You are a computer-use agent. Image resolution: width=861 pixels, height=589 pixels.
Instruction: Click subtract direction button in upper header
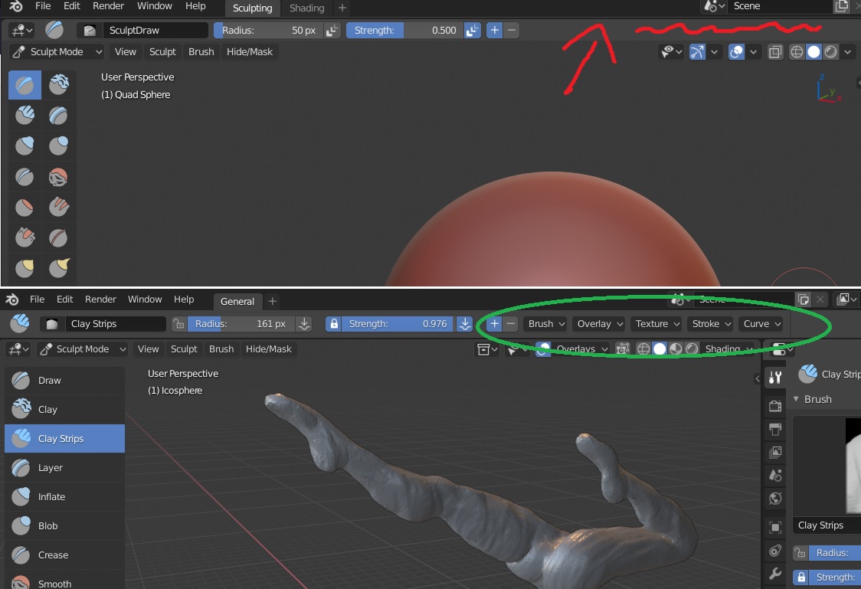click(512, 30)
